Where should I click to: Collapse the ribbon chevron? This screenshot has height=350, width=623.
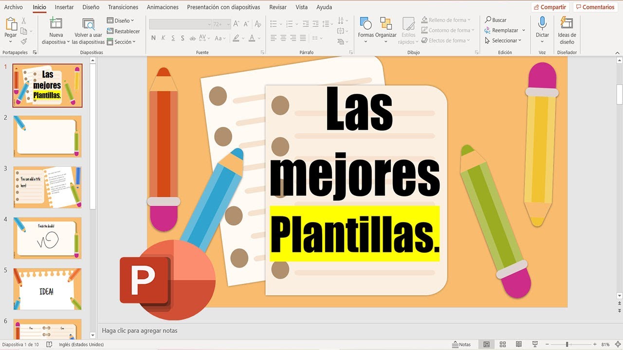[x=618, y=52]
